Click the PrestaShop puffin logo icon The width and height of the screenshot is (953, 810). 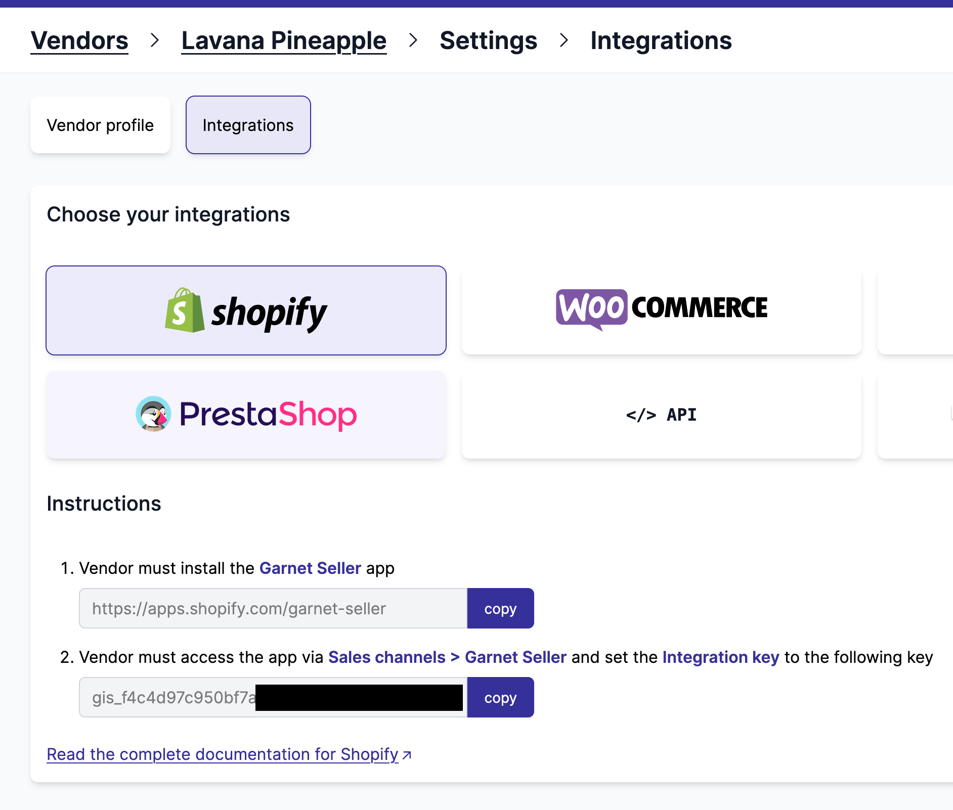153,414
